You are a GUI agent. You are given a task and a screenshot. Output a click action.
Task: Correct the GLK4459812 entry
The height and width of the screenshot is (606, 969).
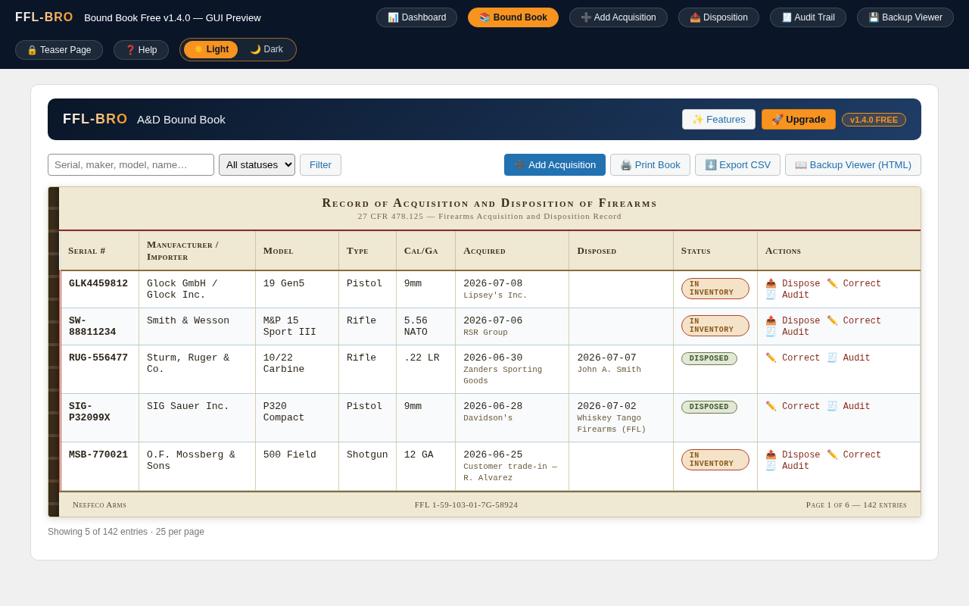click(x=854, y=284)
